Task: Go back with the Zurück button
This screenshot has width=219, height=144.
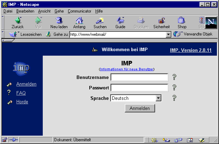Action: (18, 23)
